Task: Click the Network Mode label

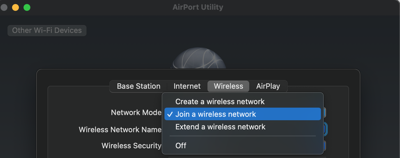Action: click(136, 112)
